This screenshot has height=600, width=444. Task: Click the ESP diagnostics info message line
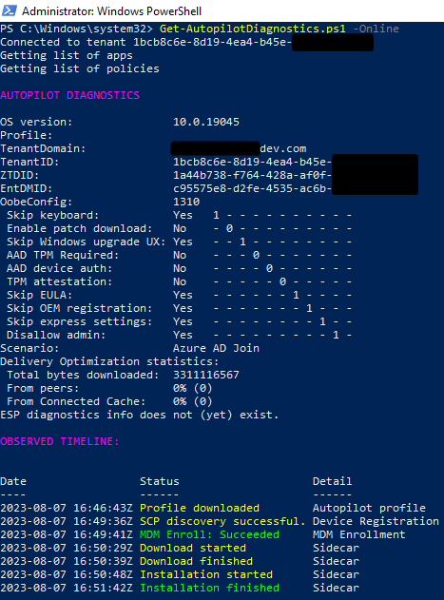[140, 415]
